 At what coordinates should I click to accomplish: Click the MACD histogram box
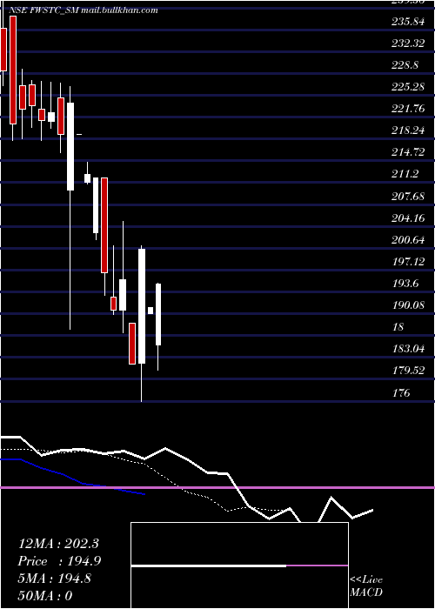point(239,565)
